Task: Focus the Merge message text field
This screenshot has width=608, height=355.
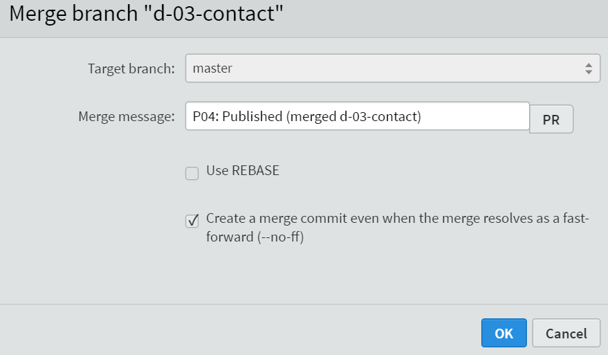Action: point(357,116)
